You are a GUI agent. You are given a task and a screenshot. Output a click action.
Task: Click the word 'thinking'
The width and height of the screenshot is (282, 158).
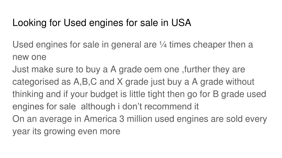click(x=28, y=94)
